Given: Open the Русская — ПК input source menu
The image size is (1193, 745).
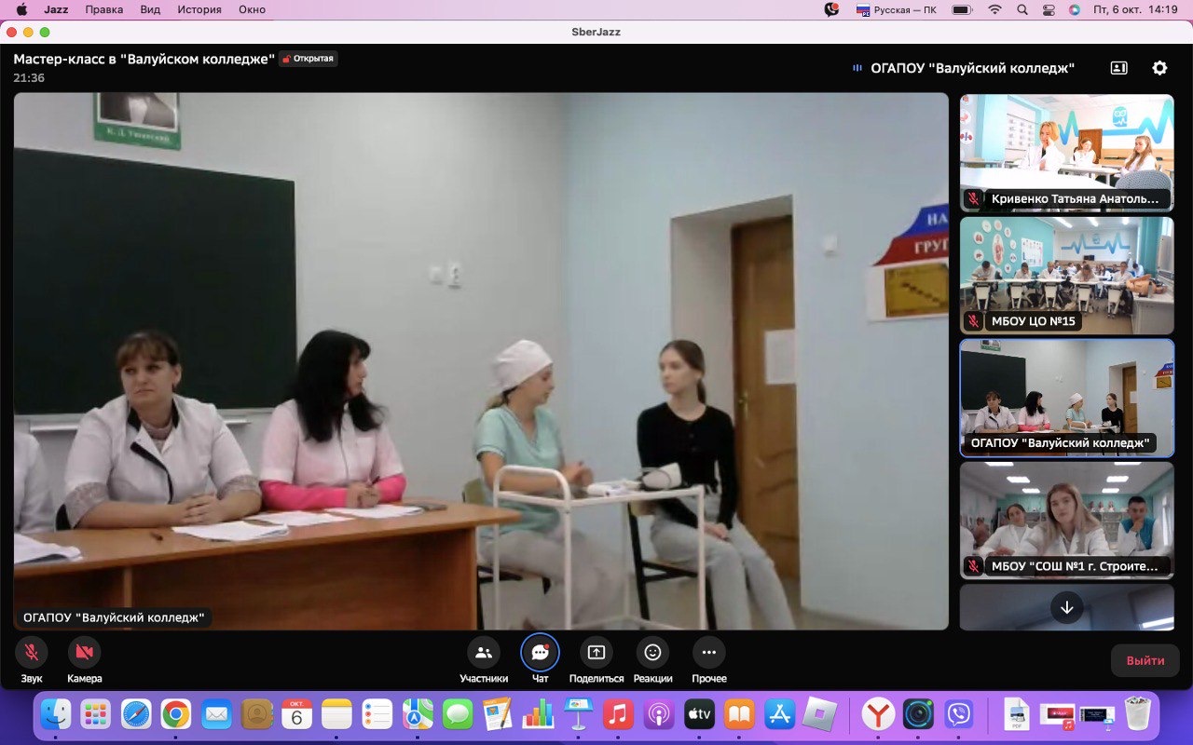Looking at the screenshot, I should [897, 9].
